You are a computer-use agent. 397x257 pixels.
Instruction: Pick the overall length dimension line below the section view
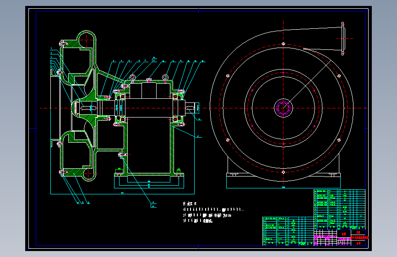point(123,194)
